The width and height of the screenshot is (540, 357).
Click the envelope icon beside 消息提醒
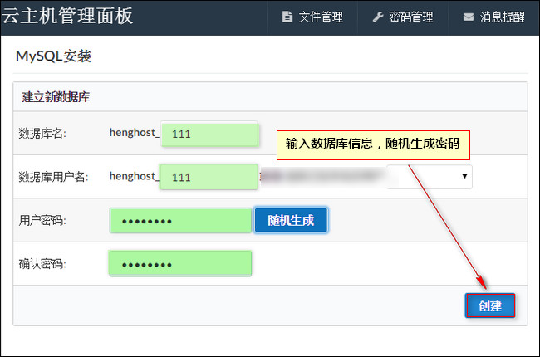point(469,17)
